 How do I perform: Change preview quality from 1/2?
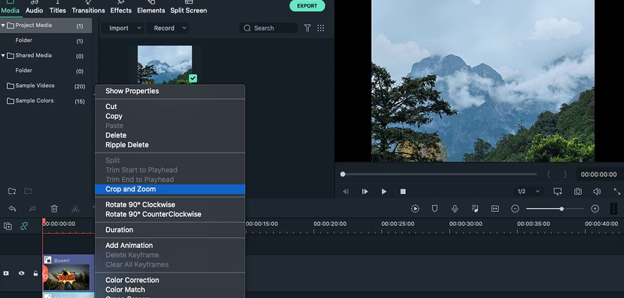coord(528,191)
